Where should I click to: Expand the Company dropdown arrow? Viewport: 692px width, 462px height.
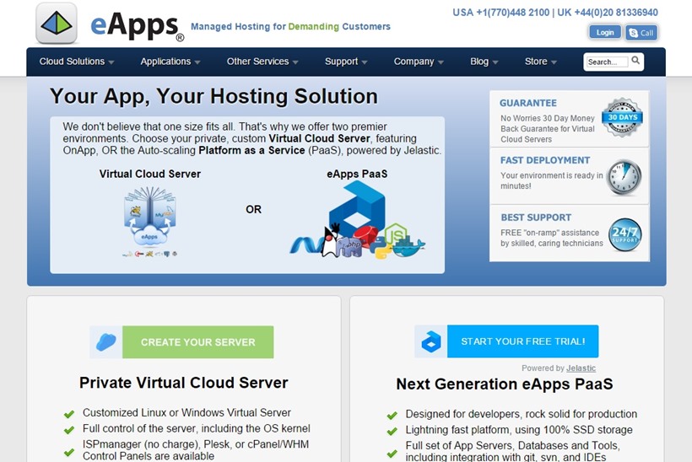(x=441, y=62)
